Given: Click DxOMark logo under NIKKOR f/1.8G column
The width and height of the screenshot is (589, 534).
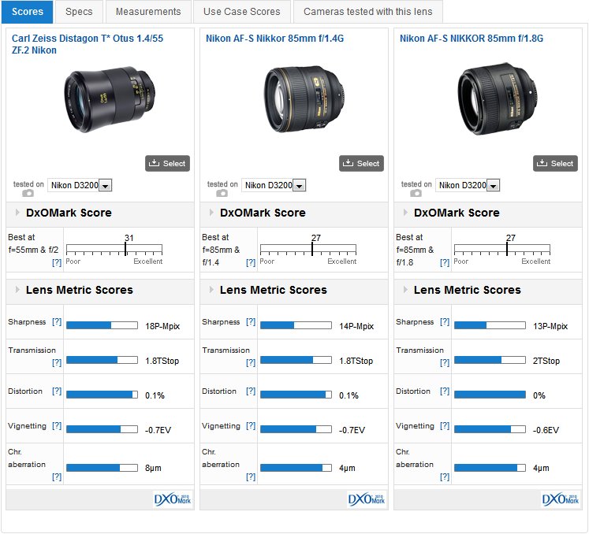Looking at the screenshot, I should point(560,499).
